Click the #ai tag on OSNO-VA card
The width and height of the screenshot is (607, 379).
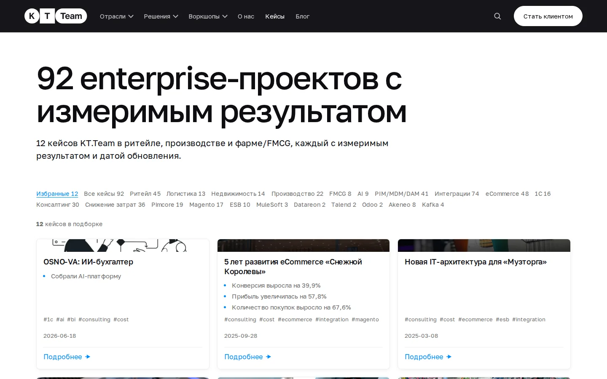point(60,320)
